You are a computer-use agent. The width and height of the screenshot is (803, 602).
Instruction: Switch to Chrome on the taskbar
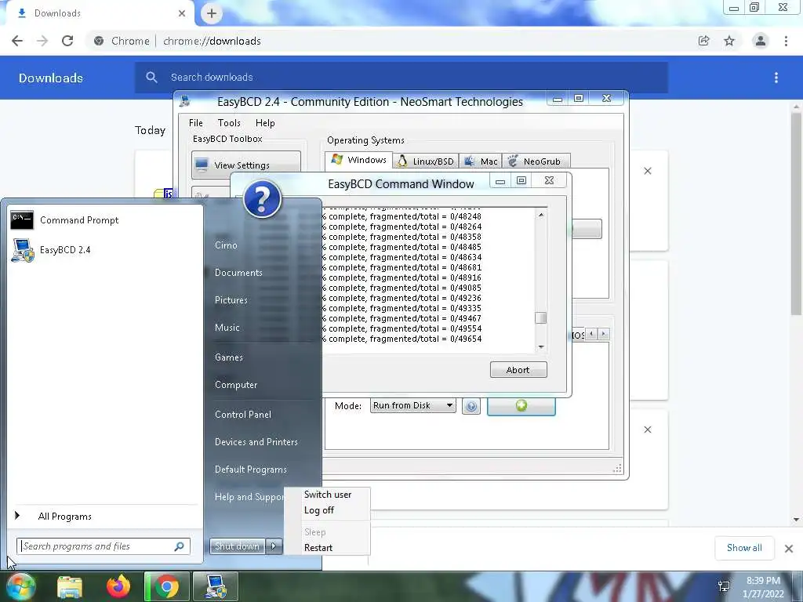tap(166, 586)
